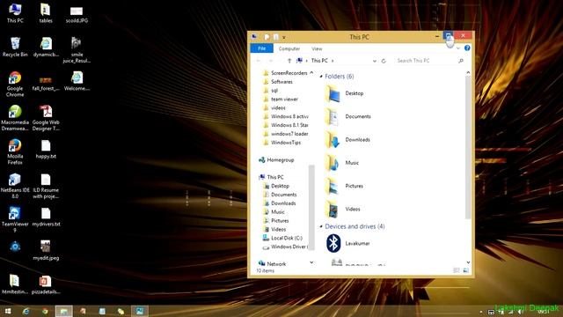The width and height of the screenshot is (563, 317).
Task: Click New folder icon in Quick Access Toolbar
Action: [275, 37]
